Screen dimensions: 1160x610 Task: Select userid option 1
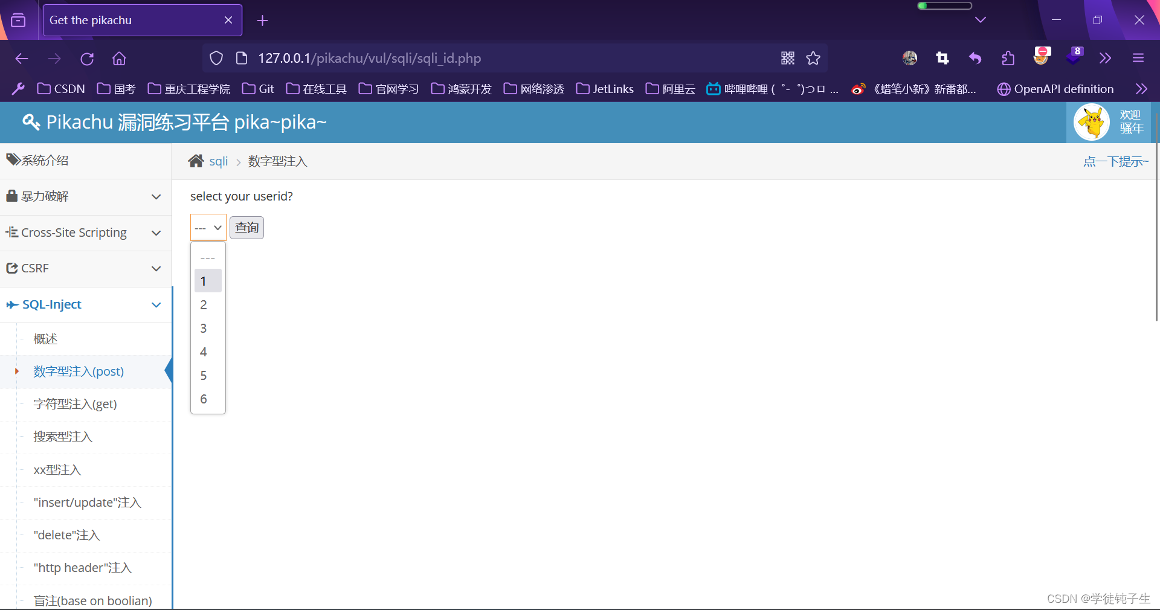pyautogui.click(x=208, y=281)
